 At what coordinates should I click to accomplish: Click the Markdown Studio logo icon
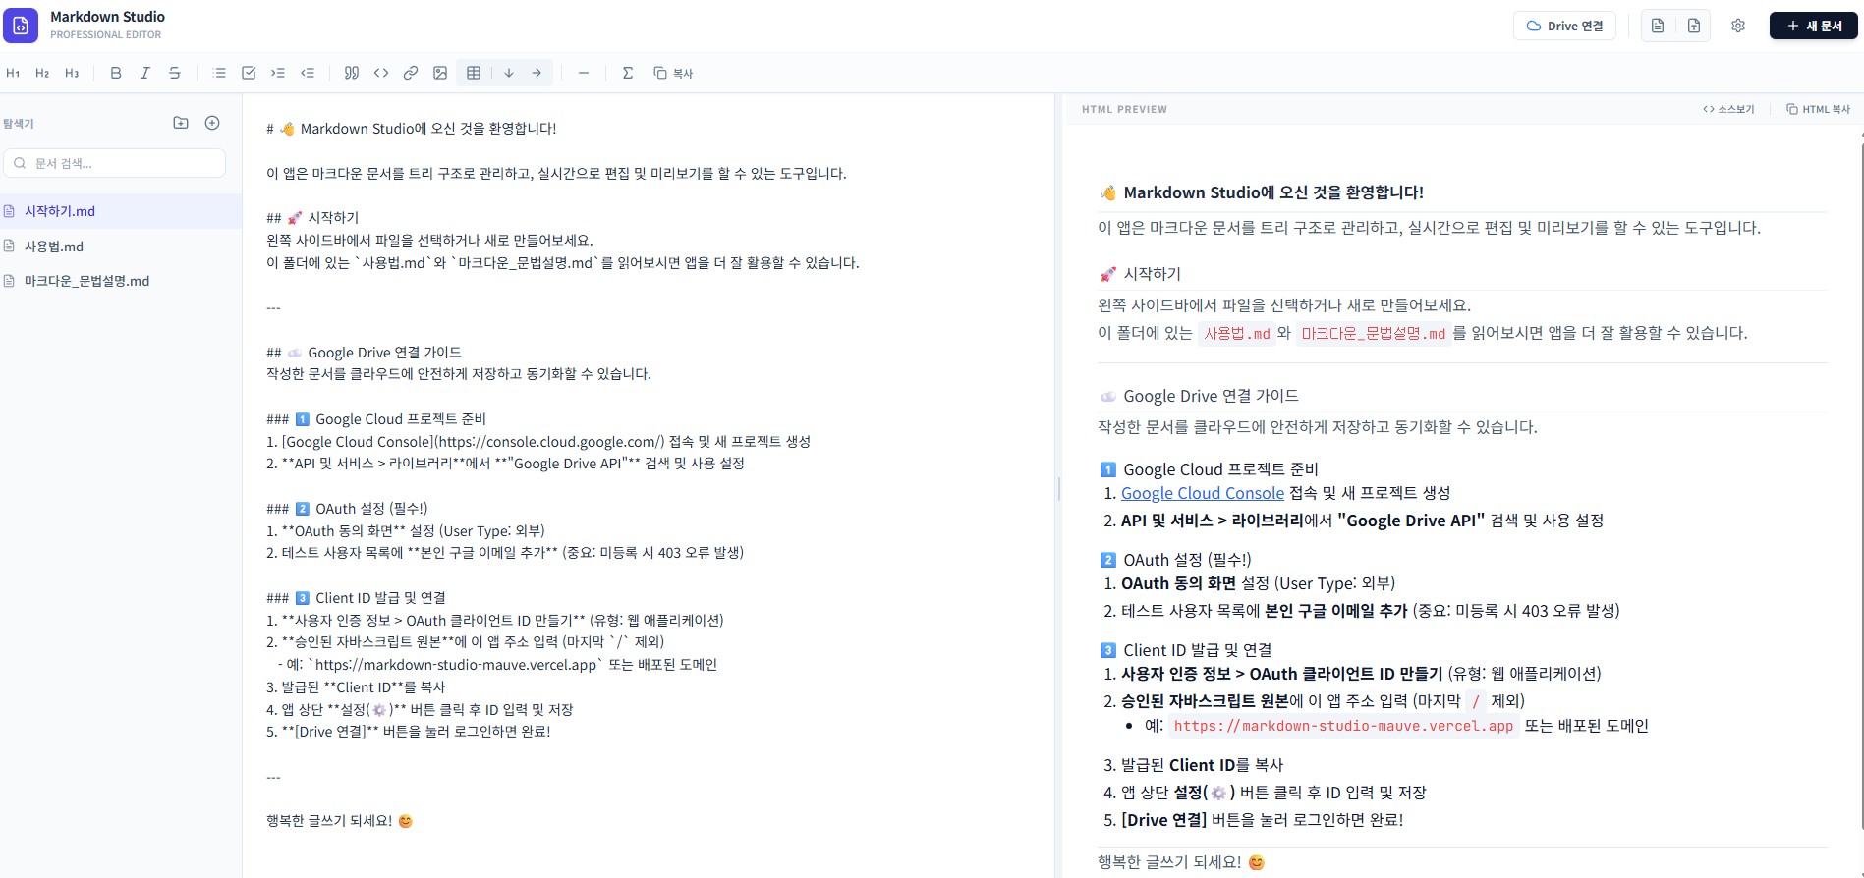point(21,26)
